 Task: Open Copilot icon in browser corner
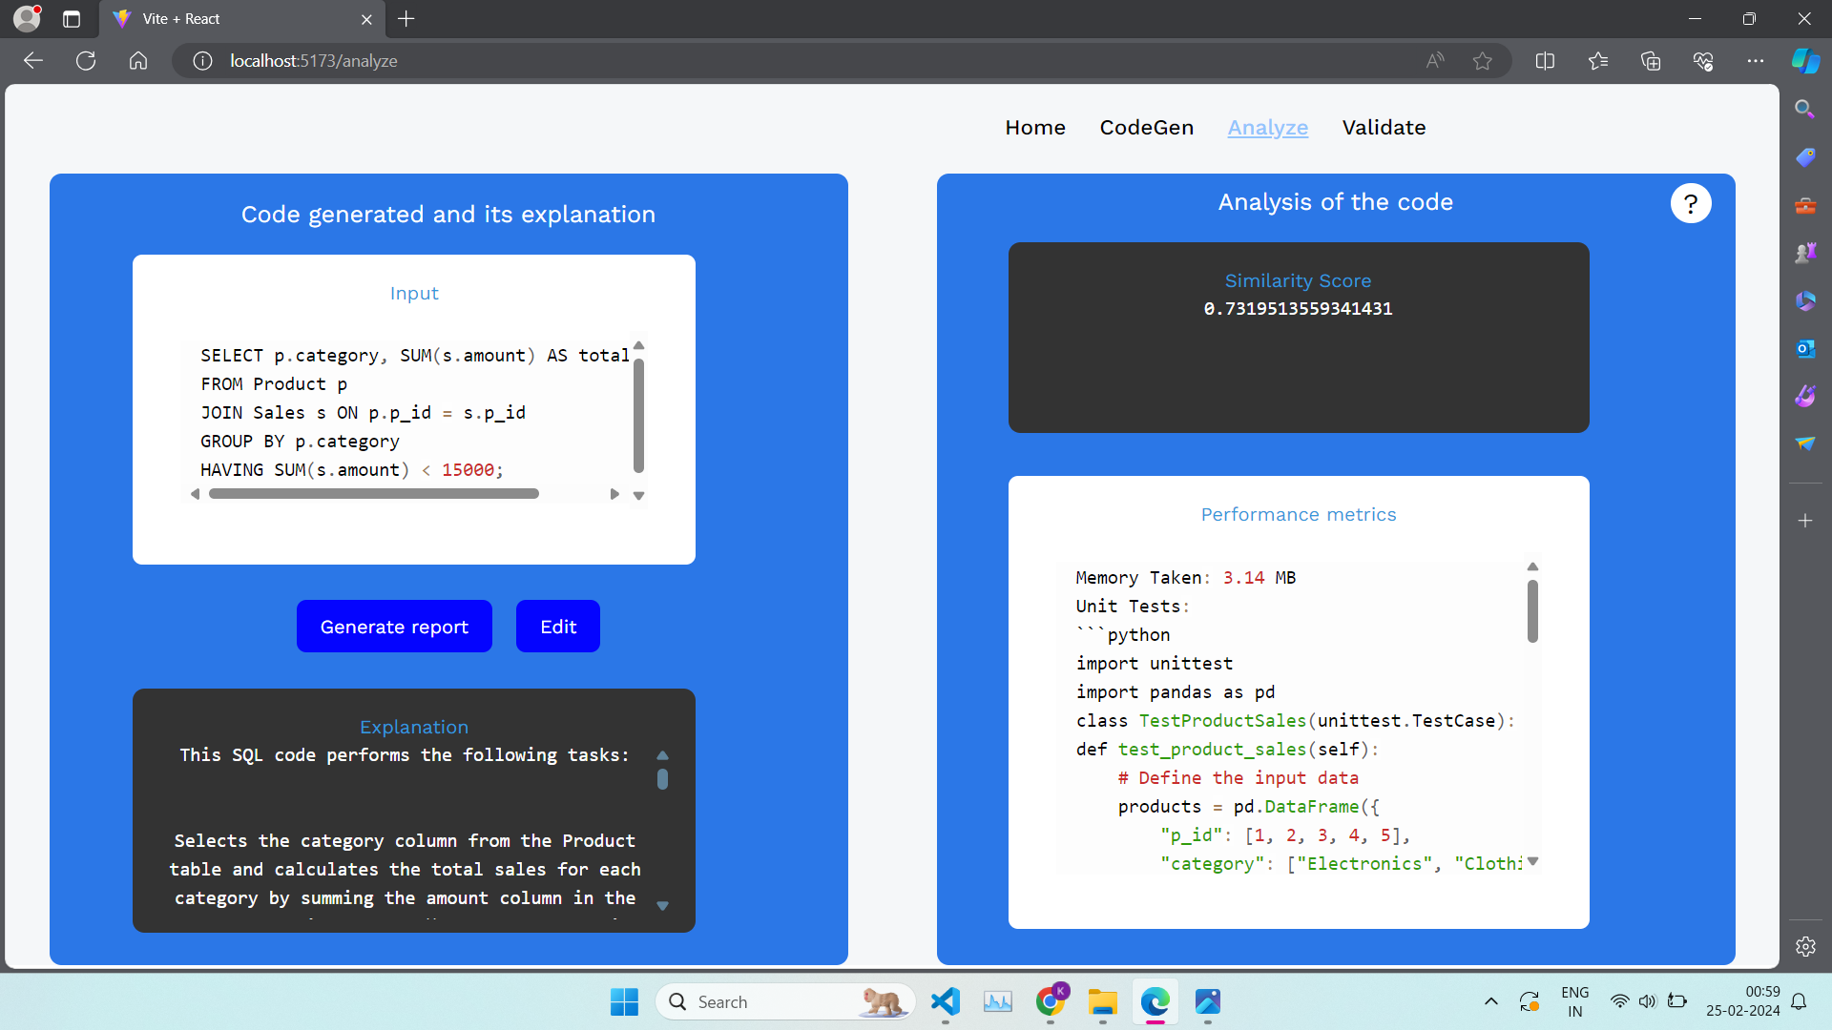tap(1804, 61)
